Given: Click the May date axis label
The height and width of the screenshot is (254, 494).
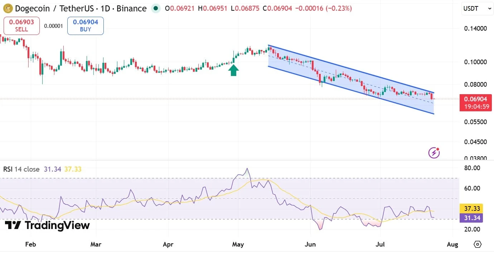Looking at the screenshot, I should coord(238,244).
